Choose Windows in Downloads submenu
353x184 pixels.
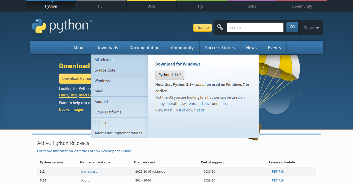point(120,81)
